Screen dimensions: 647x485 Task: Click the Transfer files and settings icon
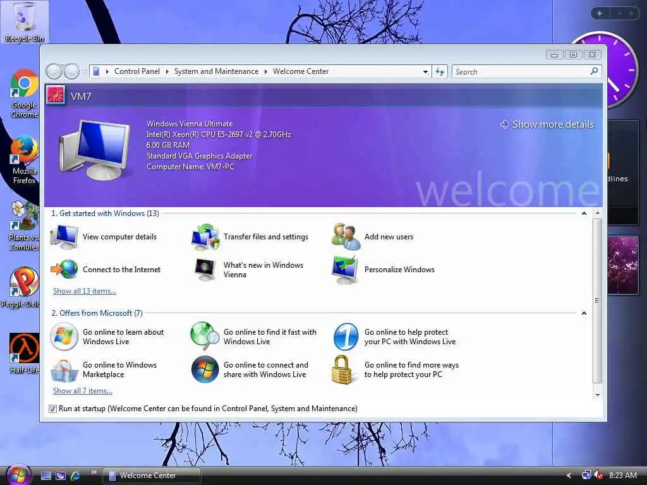coord(205,237)
